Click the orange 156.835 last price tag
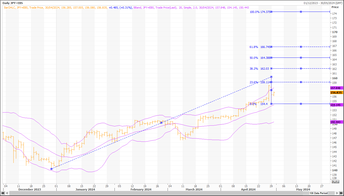Screen dimensions: 344x196 pos(336,93)
